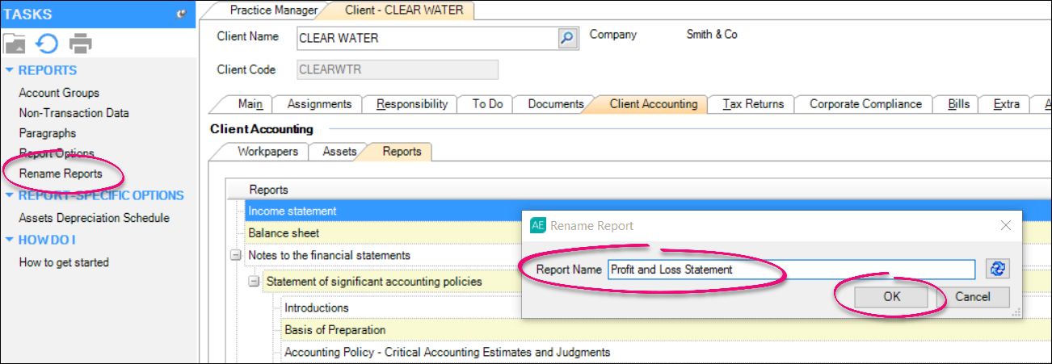Screen dimensions: 1052x364
Task: Collapse the REPORTS section in Tasks
Action: pos(10,70)
